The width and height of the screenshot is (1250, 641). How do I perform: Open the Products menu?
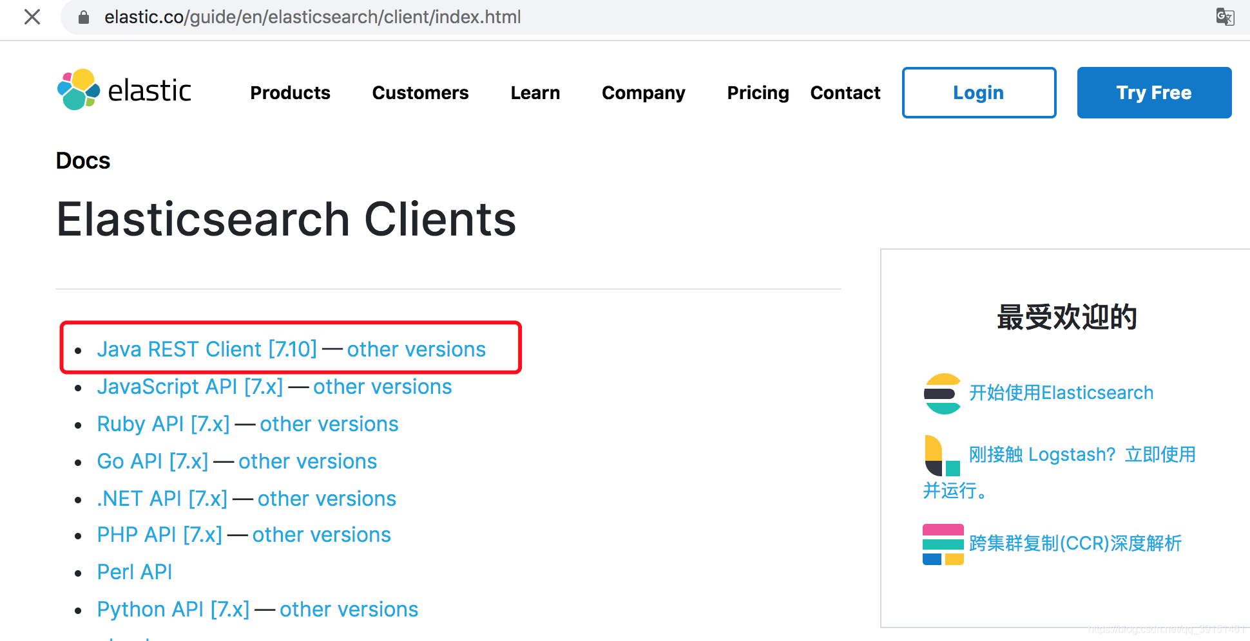point(290,93)
